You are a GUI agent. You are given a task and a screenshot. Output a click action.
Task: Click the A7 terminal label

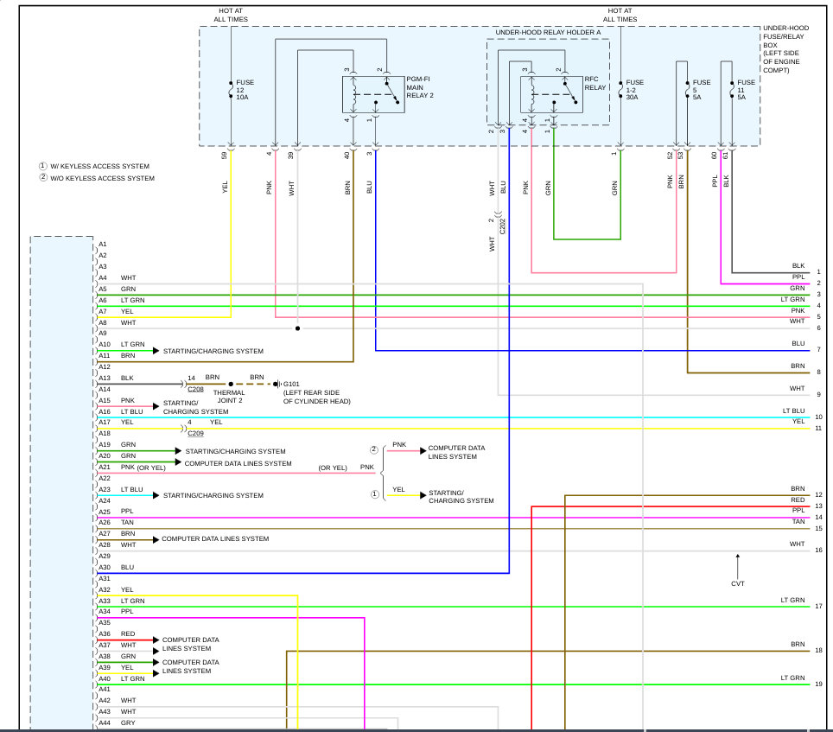[103, 311]
